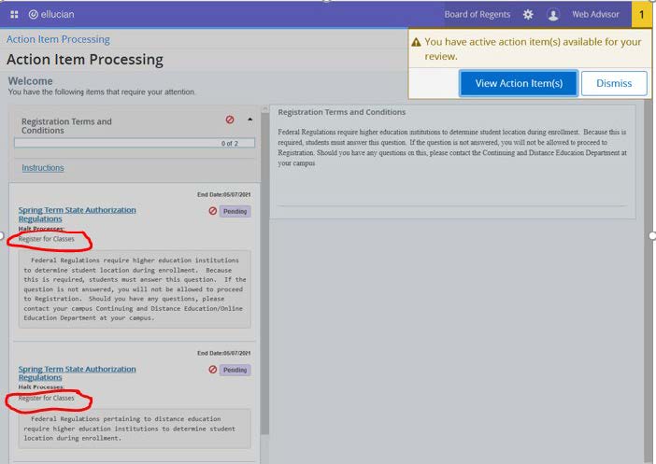
Task: Click the 0 of 2 progress bar
Action: click(133, 144)
